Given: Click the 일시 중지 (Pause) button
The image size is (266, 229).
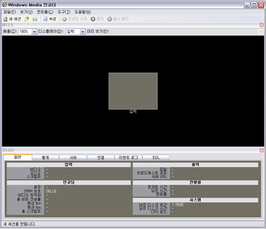Looking at the screenshot, I should click(x=118, y=19).
